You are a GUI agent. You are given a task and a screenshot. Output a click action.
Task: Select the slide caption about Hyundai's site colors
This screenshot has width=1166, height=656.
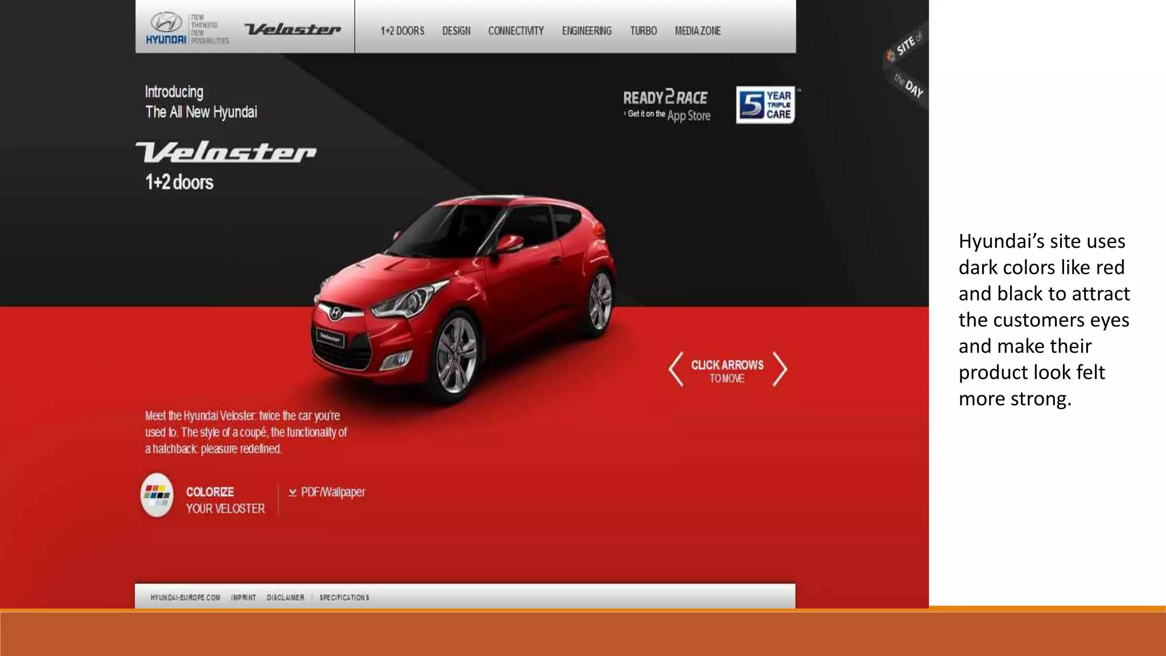click(1044, 319)
